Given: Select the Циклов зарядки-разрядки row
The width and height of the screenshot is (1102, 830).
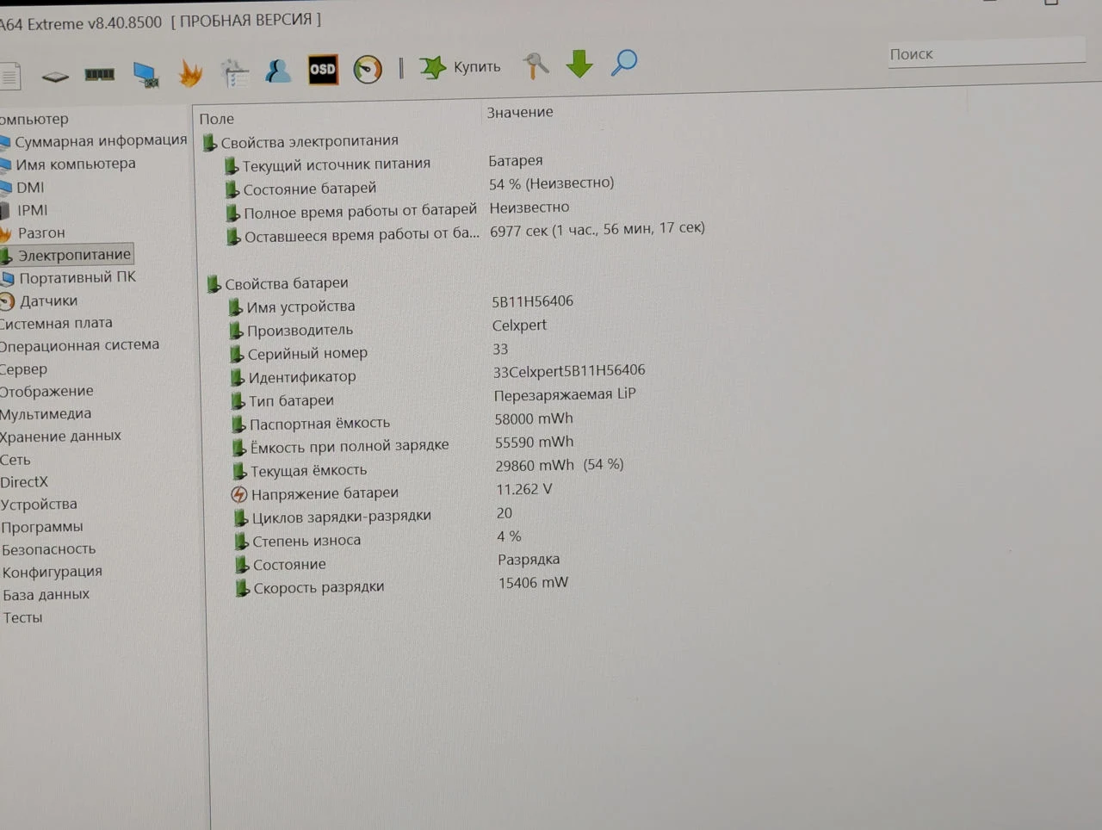Looking at the screenshot, I should (x=341, y=517).
